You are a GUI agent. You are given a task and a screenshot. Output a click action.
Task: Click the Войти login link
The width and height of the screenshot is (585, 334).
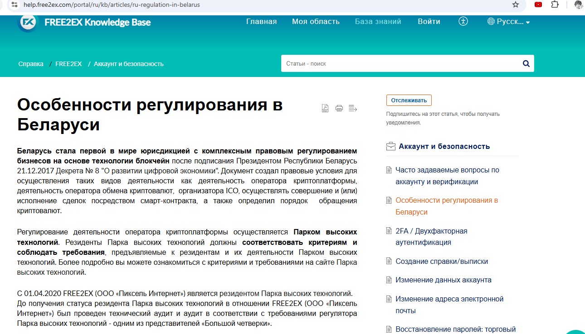[429, 22]
